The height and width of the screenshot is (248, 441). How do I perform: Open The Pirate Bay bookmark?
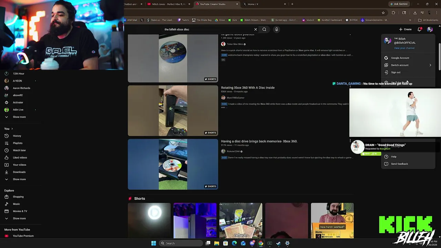pyautogui.click(x=202, y=20)
